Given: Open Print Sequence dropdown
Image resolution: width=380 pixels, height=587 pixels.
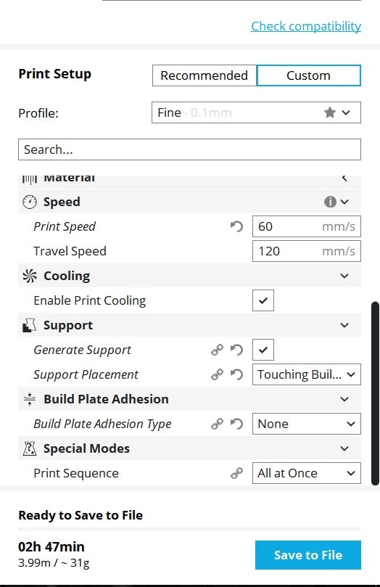Looking at the screenshot, I should coord(306,473).
